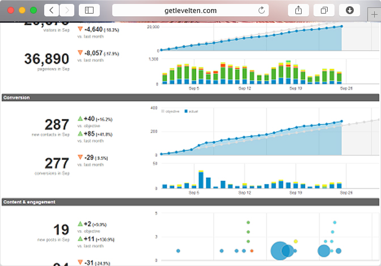The image size is (381, 266).
Task: Click the isolated leftmost blue bubble in engagement chart
Action: point(178,251)
